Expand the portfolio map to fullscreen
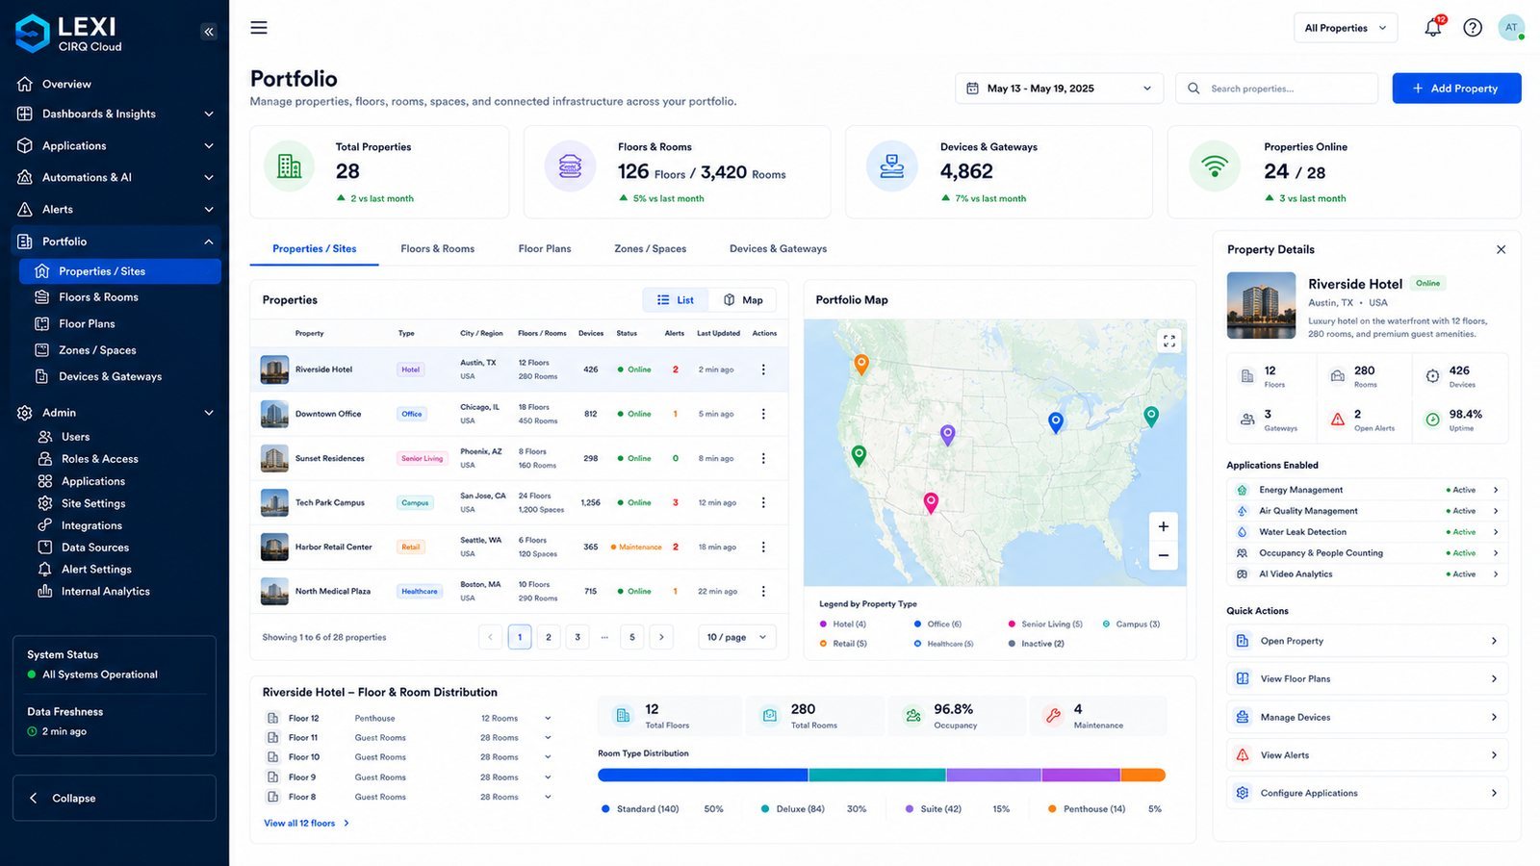The image size is (1540, 866). coord(1169,341)
